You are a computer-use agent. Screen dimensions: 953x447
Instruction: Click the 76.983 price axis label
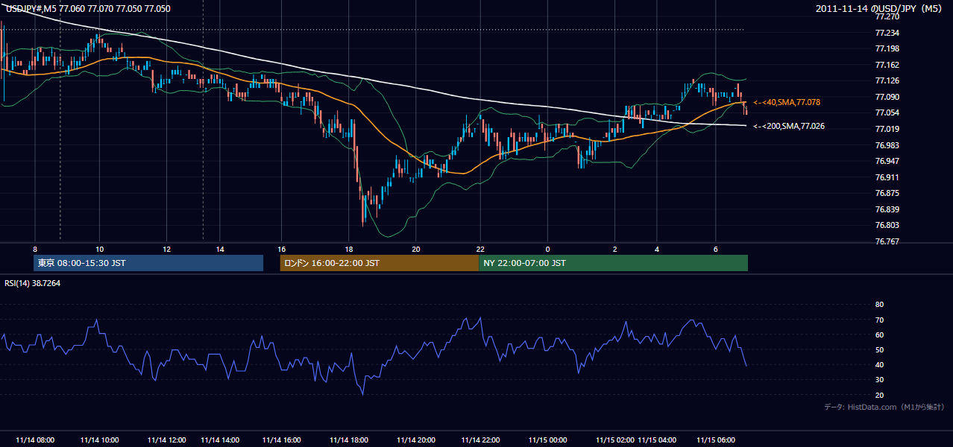(887, 145)
